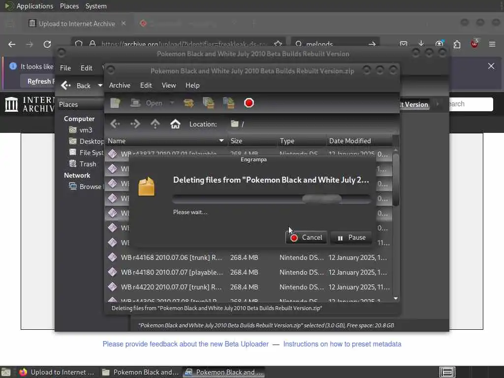Open the Firefox downloads panel
The image size is (504, 378).
point(421,44)
